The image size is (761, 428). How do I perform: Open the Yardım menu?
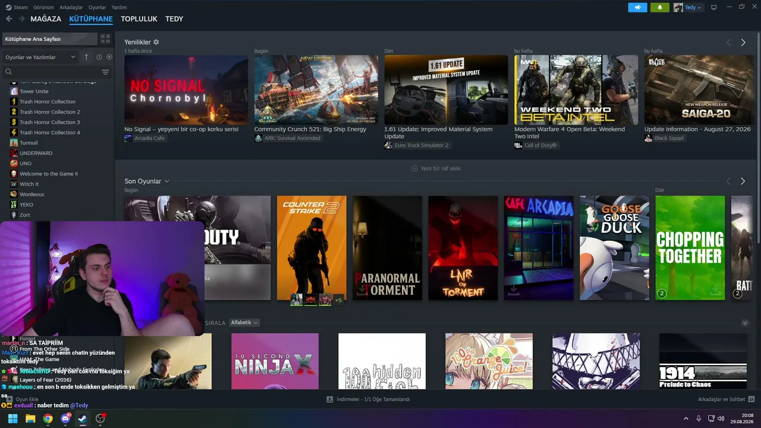[x=120, y=7]
